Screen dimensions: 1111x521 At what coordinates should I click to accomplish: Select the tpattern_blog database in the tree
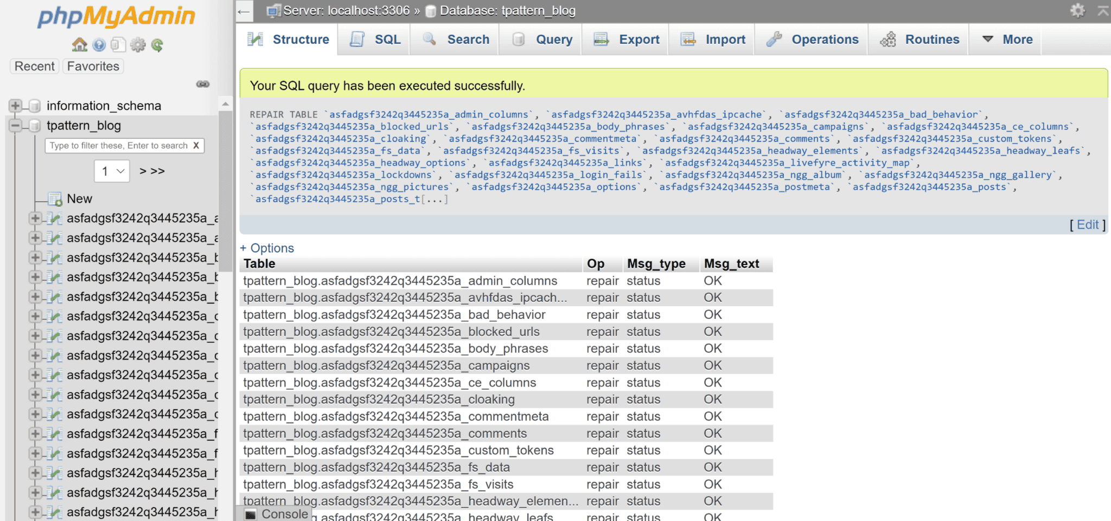(84, 126)
